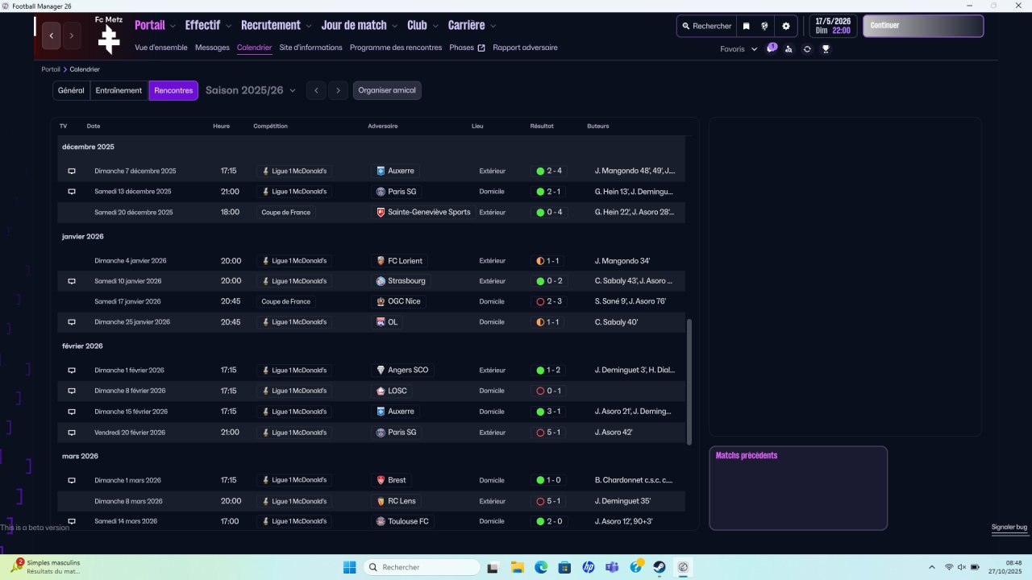Open Microsoft Teams from the taskbar
The height and width of the screenshot is (580, 1032).
click(x=612, y=567)
